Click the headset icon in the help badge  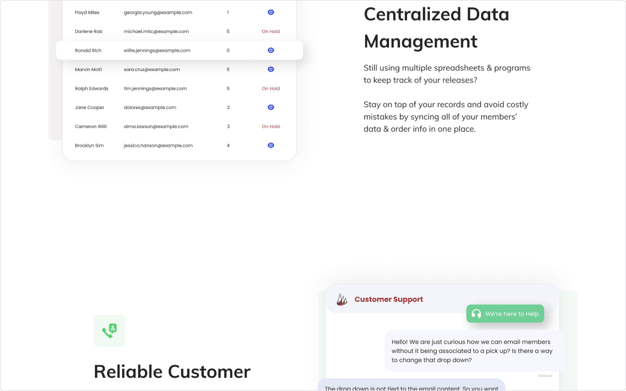point(476,313)
